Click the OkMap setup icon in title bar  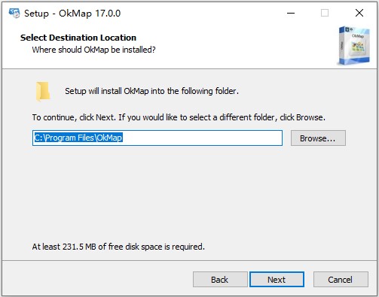(x=14, y=13)
